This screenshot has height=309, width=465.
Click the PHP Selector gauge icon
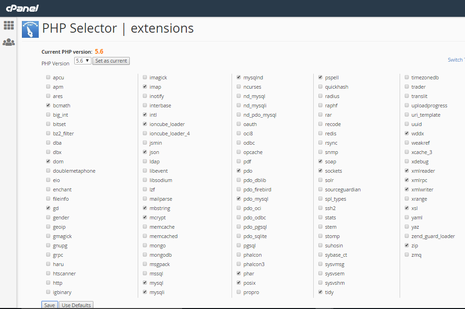[x=30, y=29]
